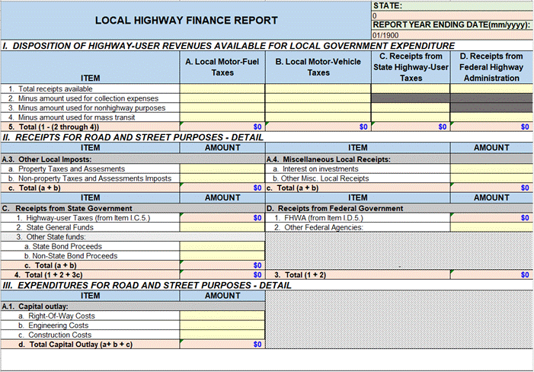The width and height of the screenshot is (534, 372).
Task: Click D. Receipts from Federal Government label
Action: pyautogui.click(x=335, y=208)
